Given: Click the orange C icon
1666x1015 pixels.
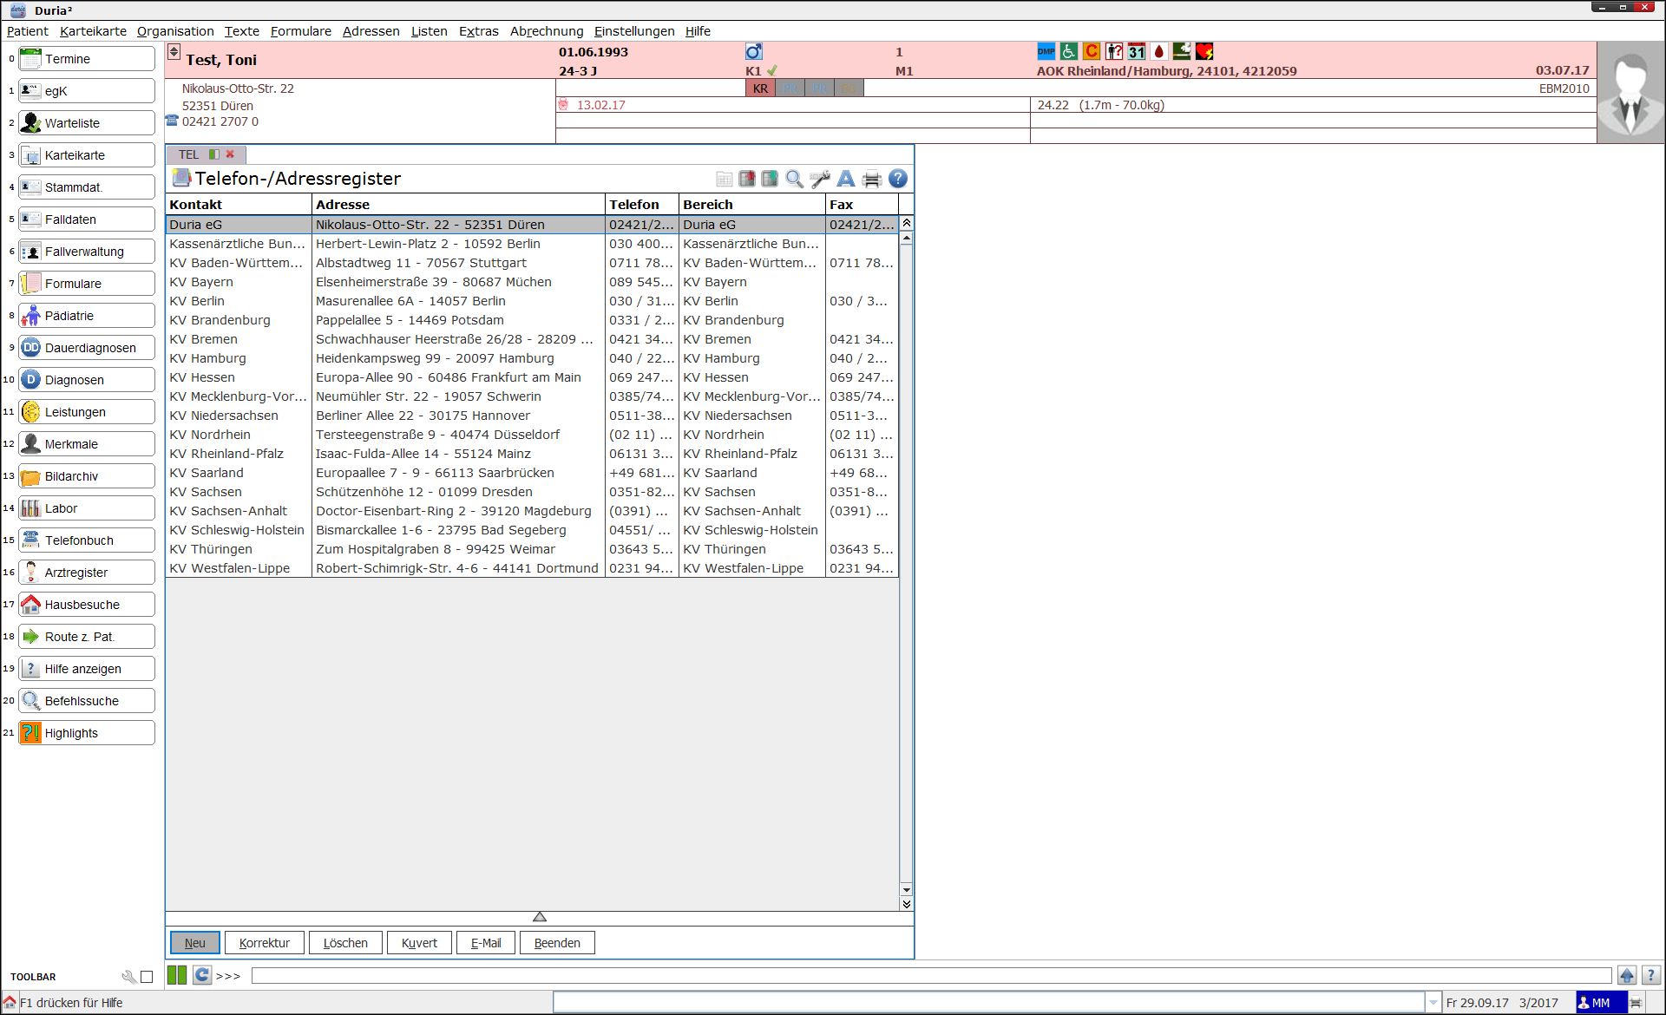Looking at the screenshot, I should point(1092,52).
